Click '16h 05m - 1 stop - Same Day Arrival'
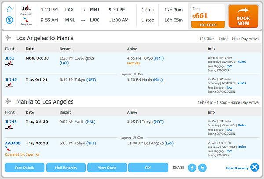264x179 pixels. point(229,102)
